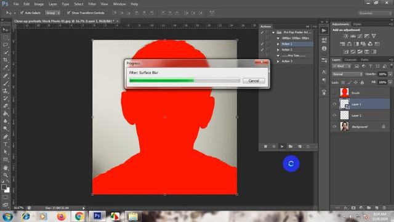394x222 pixels.
Task: Toggle the Action 2 item checkmark
Action: point(262,50)
